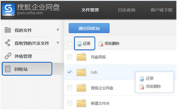
Task: Check the 新建文件夹 checkbox
Action: point(70,103)
